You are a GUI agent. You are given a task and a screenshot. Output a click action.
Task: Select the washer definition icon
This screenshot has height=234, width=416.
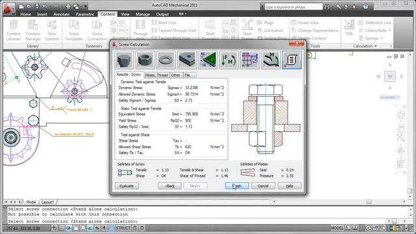point(166,60)
